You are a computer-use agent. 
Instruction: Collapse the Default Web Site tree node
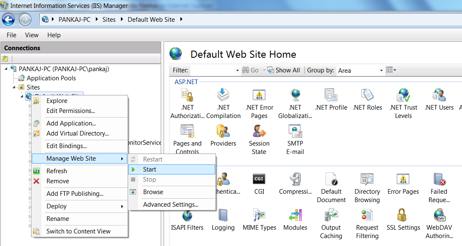22,96
